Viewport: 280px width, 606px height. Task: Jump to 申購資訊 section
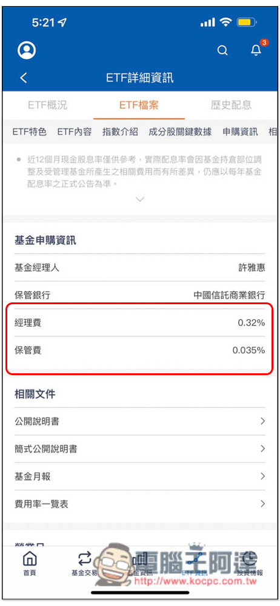240,132
